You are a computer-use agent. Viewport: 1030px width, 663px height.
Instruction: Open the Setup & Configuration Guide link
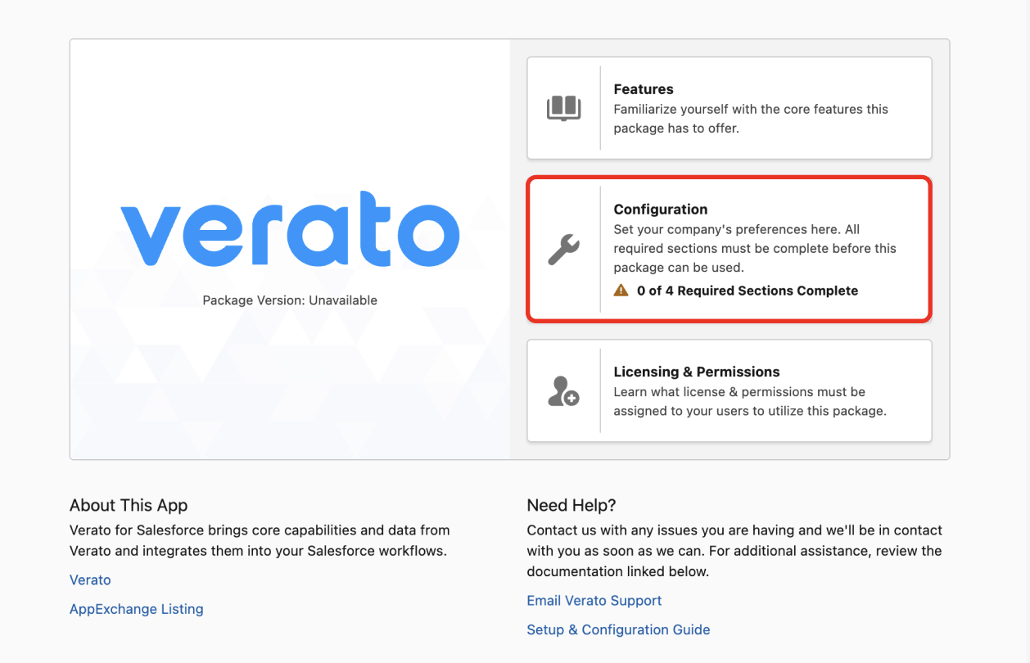(x=618, y=629)
